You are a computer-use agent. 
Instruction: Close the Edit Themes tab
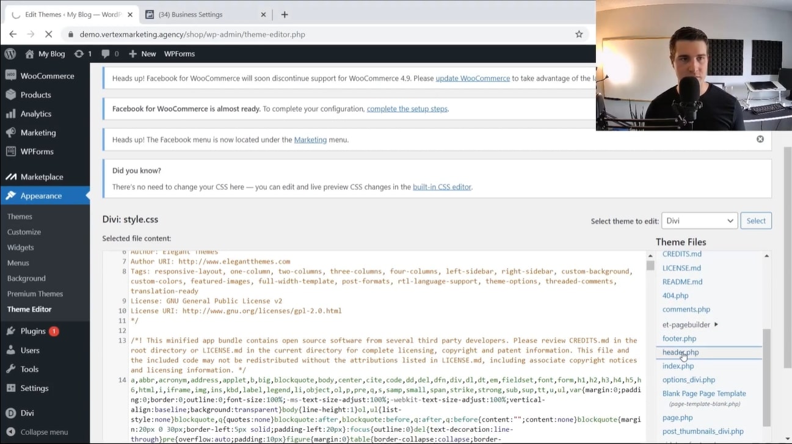[130, 14]
